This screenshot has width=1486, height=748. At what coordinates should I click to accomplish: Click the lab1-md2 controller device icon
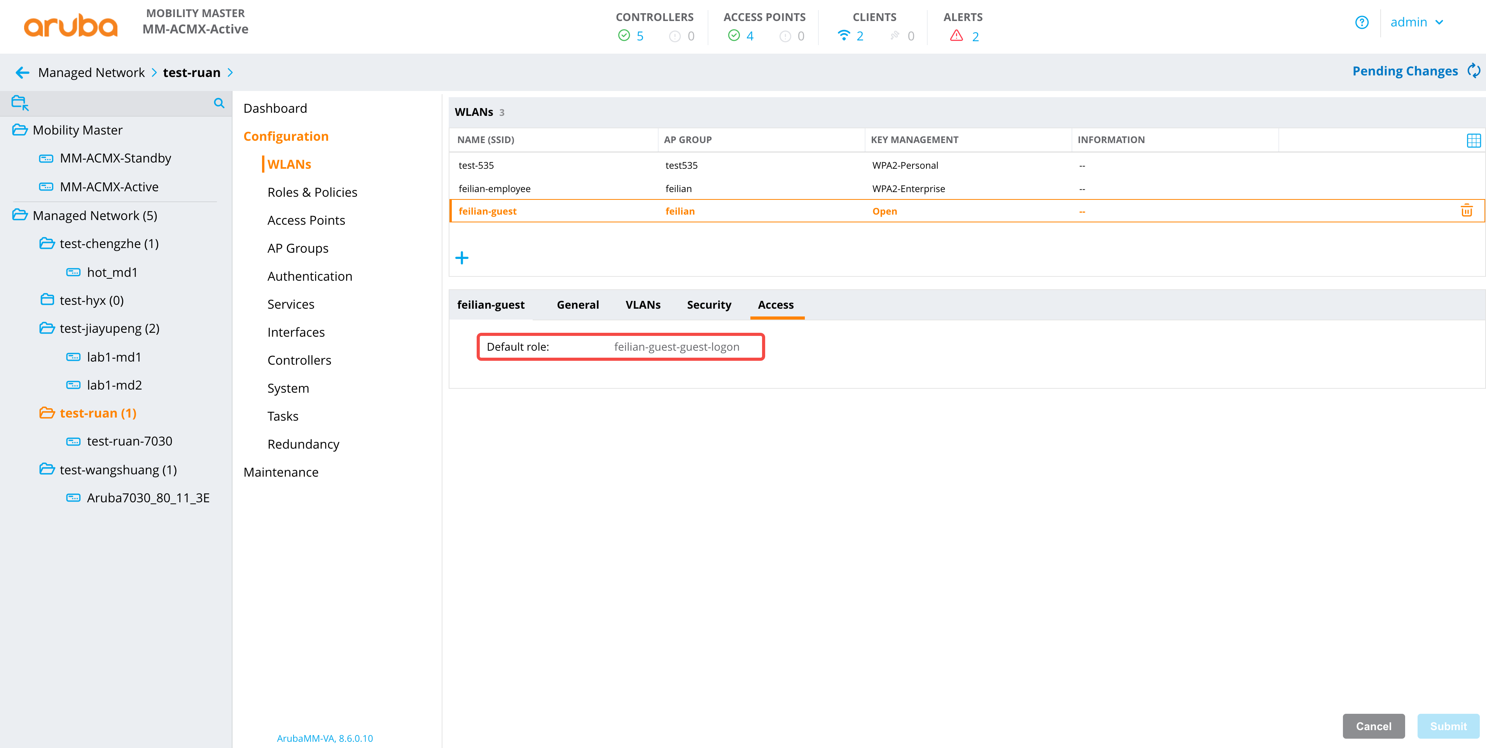tap(73, 384)
